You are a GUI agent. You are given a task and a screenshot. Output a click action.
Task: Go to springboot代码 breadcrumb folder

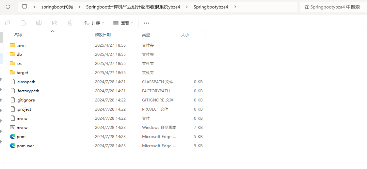tap(57, 7)
